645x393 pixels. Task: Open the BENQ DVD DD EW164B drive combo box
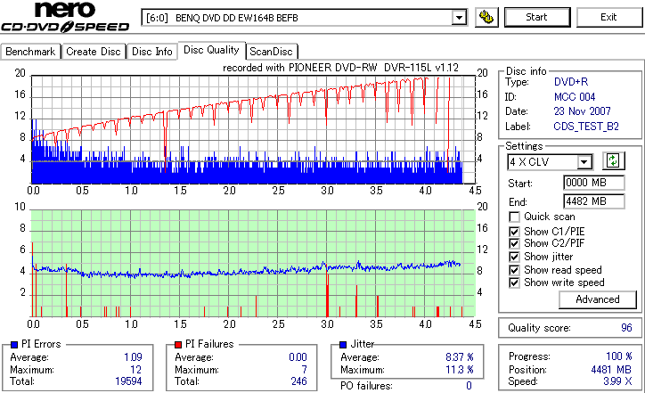point(304,18)
